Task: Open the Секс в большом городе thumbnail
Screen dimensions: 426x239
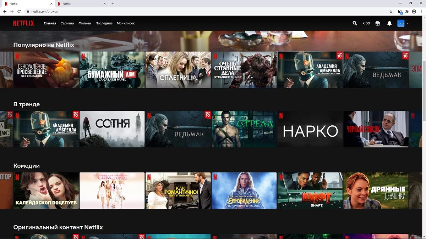Action: click(112, 190)
